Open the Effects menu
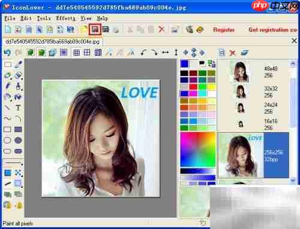This screenshot has height=229, width=300. pyautogui.click(x=65, y=19)
